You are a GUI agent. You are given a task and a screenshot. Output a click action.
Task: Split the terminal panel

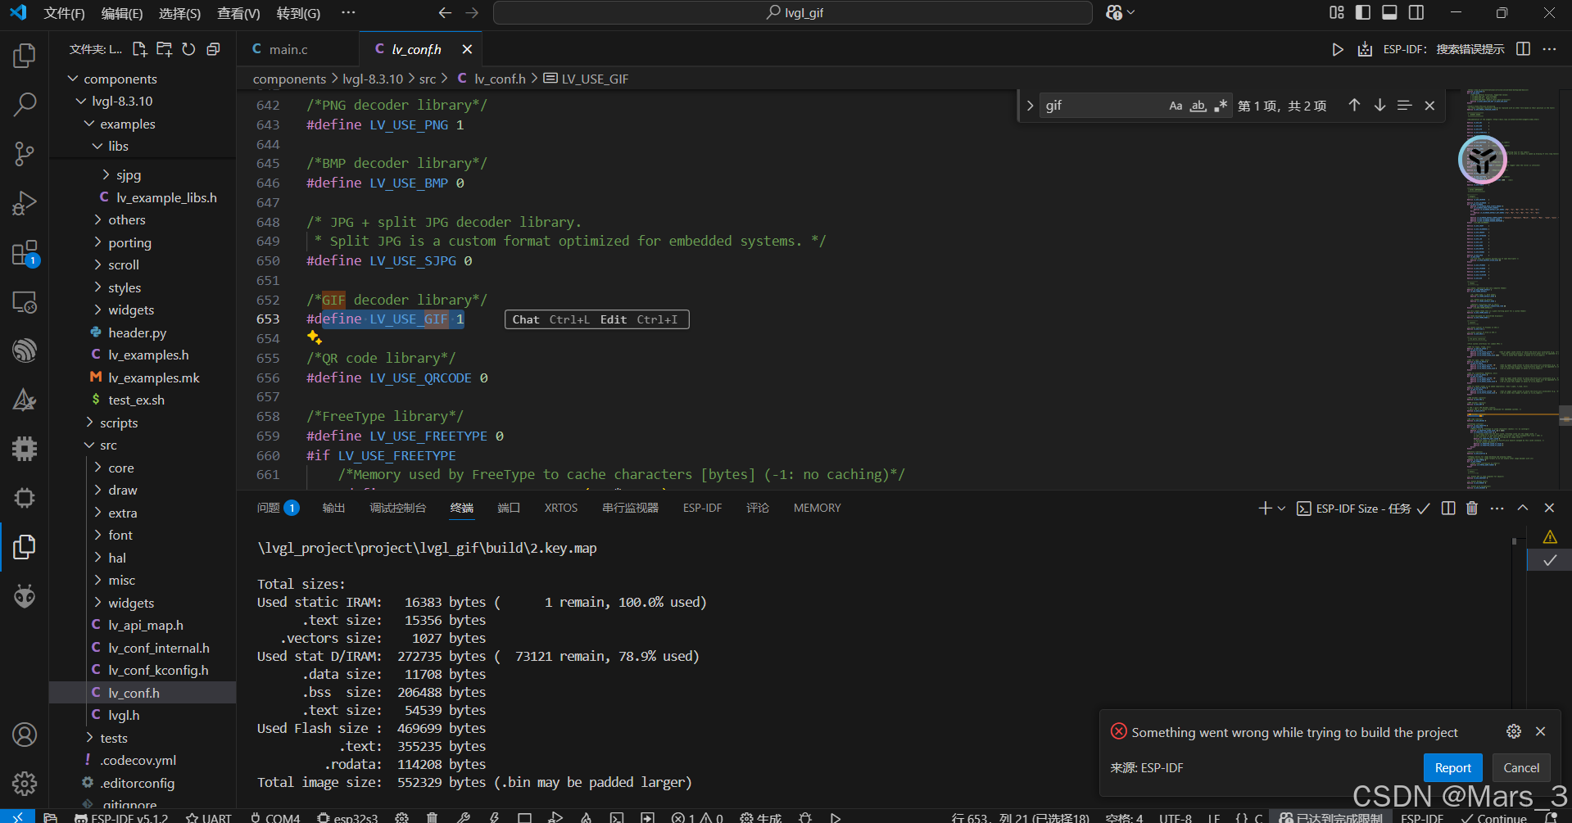tap(1448, 509)
